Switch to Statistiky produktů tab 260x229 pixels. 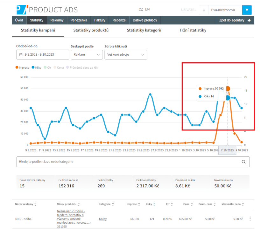[91, 31]
